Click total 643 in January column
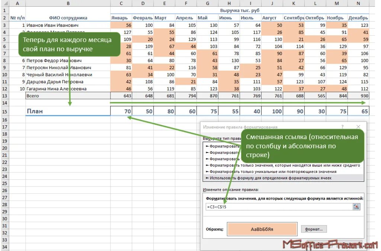 tap(121, 96)
